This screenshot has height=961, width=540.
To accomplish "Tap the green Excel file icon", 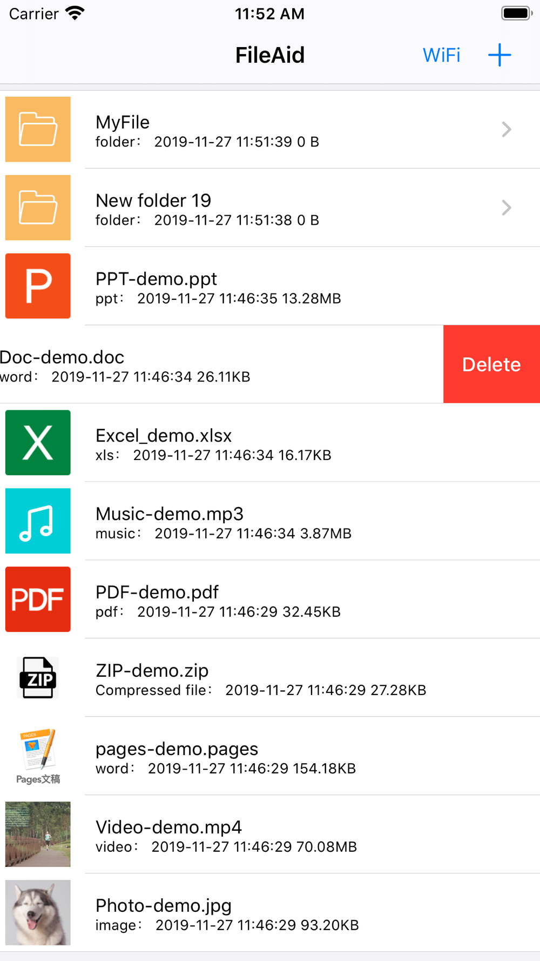I will pos(38,443).
